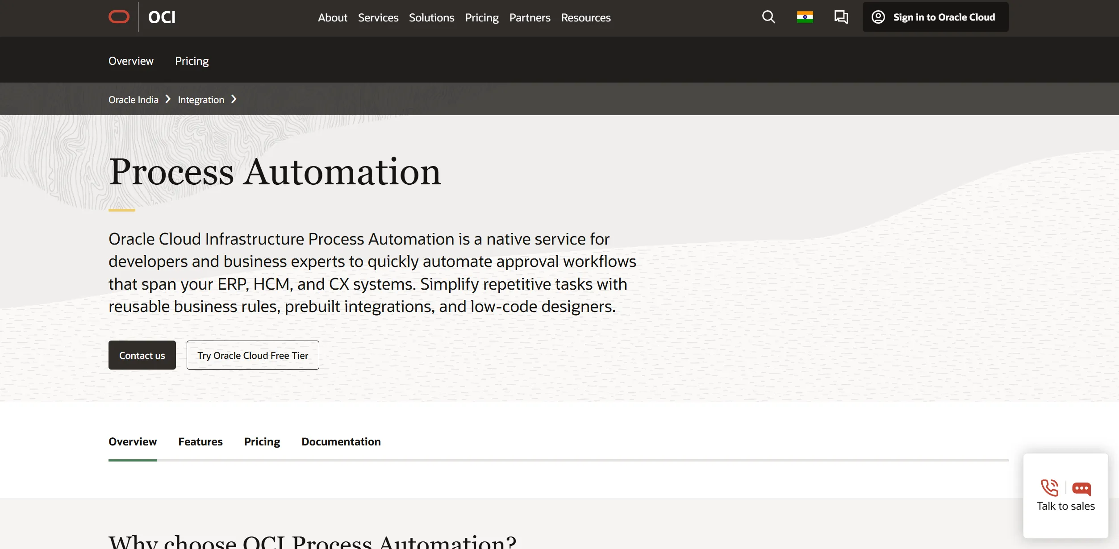
Task: Click the India flag country selector
Action: tap(805, 17)
